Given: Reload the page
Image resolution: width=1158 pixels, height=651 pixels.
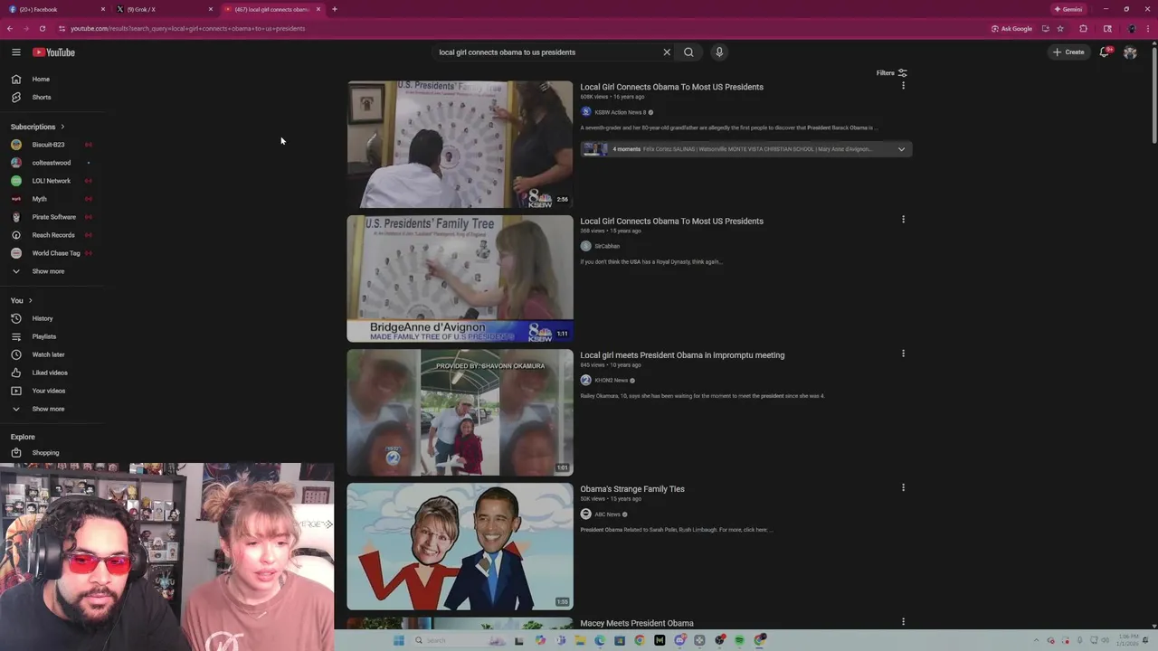Looking at the screenshot, I should [x=42, y=28].
